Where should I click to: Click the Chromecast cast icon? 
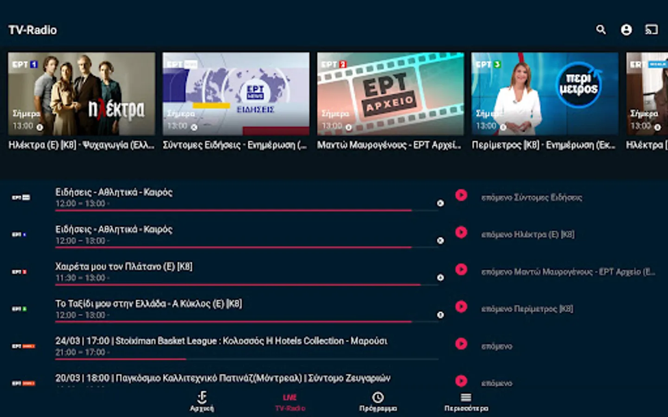tap(651, 29)
